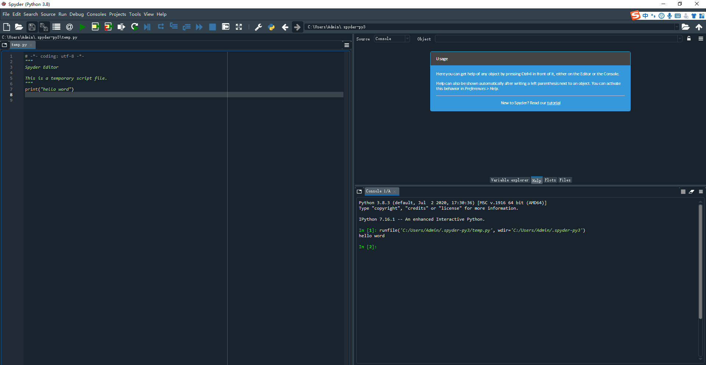Open the file list (outline) toolbar icon
Viewport: 706px width, 365px height.
[x=56, y=27]
